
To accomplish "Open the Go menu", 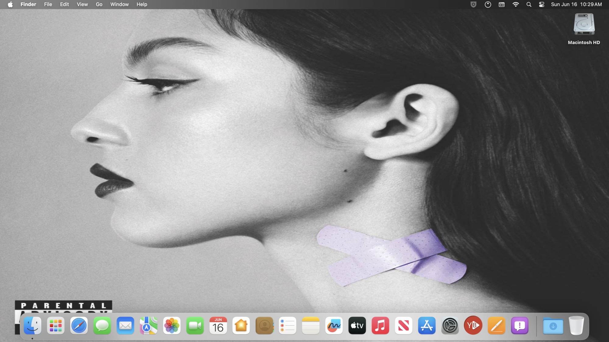I will 99,5.
